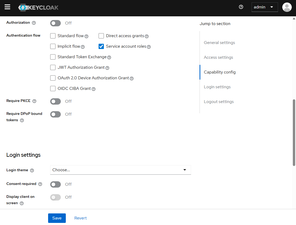Show help for Display client on screen
The height and width of the screenshot is (225, 296).
[x=22, y=203]
